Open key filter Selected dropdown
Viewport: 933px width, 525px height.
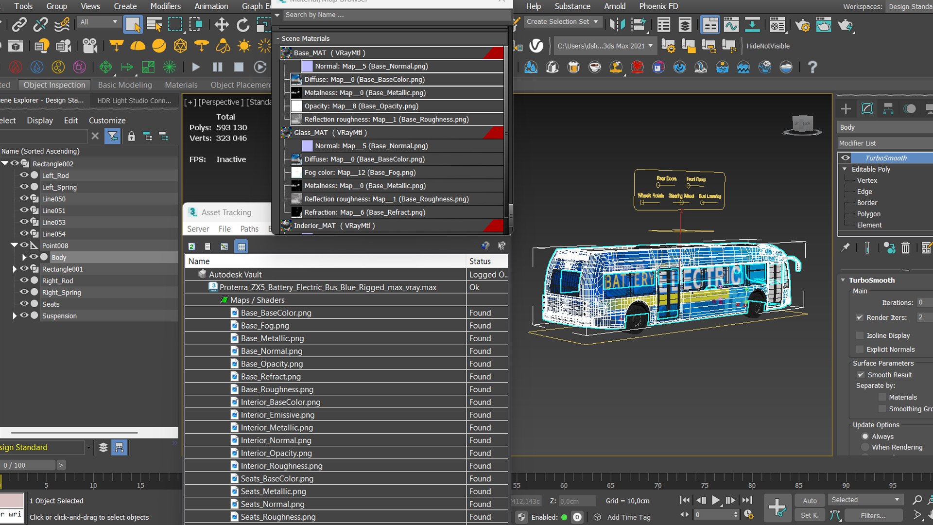865,500
